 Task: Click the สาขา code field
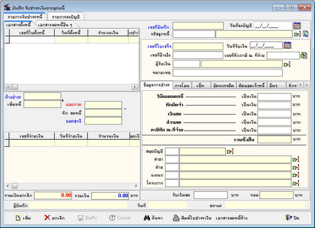(x=172, y=160)
